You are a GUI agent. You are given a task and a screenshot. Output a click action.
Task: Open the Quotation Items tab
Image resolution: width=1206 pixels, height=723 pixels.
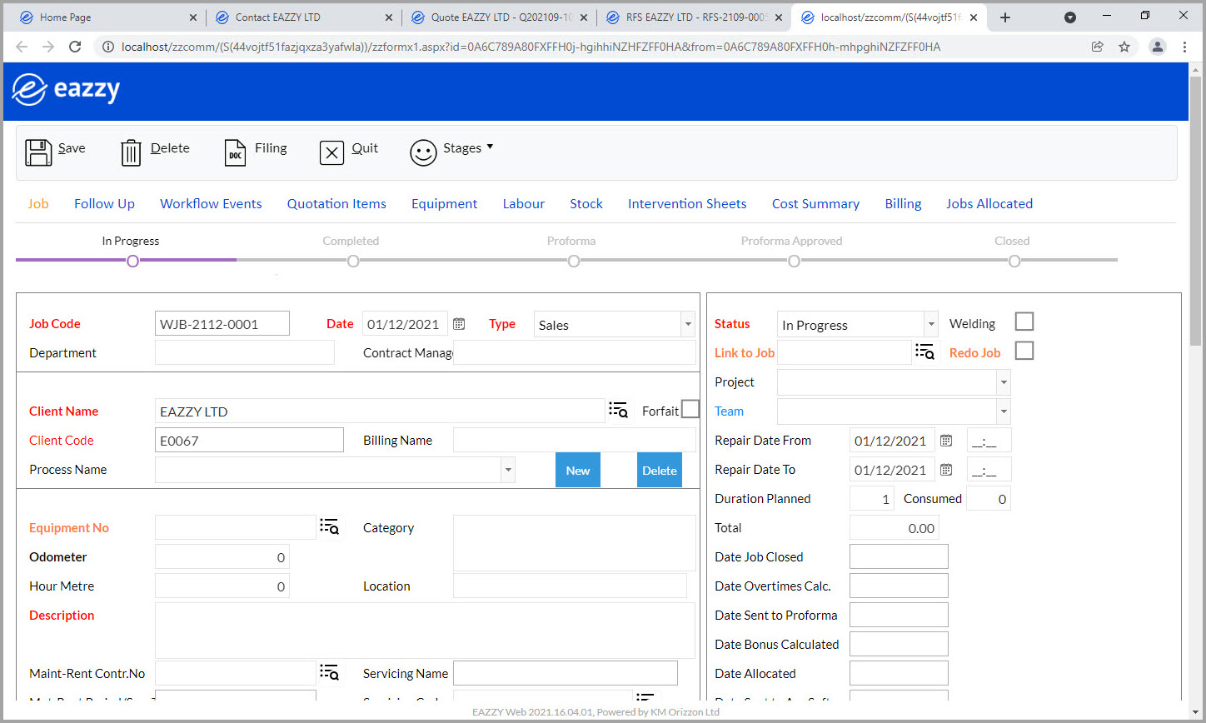[x=336, y=203]
